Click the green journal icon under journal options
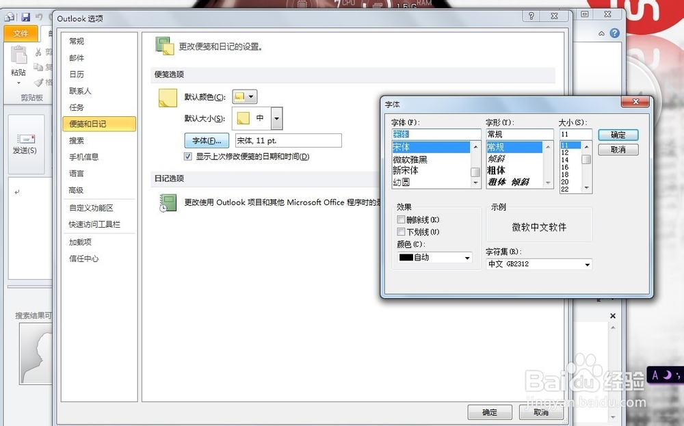 (168, 203)
